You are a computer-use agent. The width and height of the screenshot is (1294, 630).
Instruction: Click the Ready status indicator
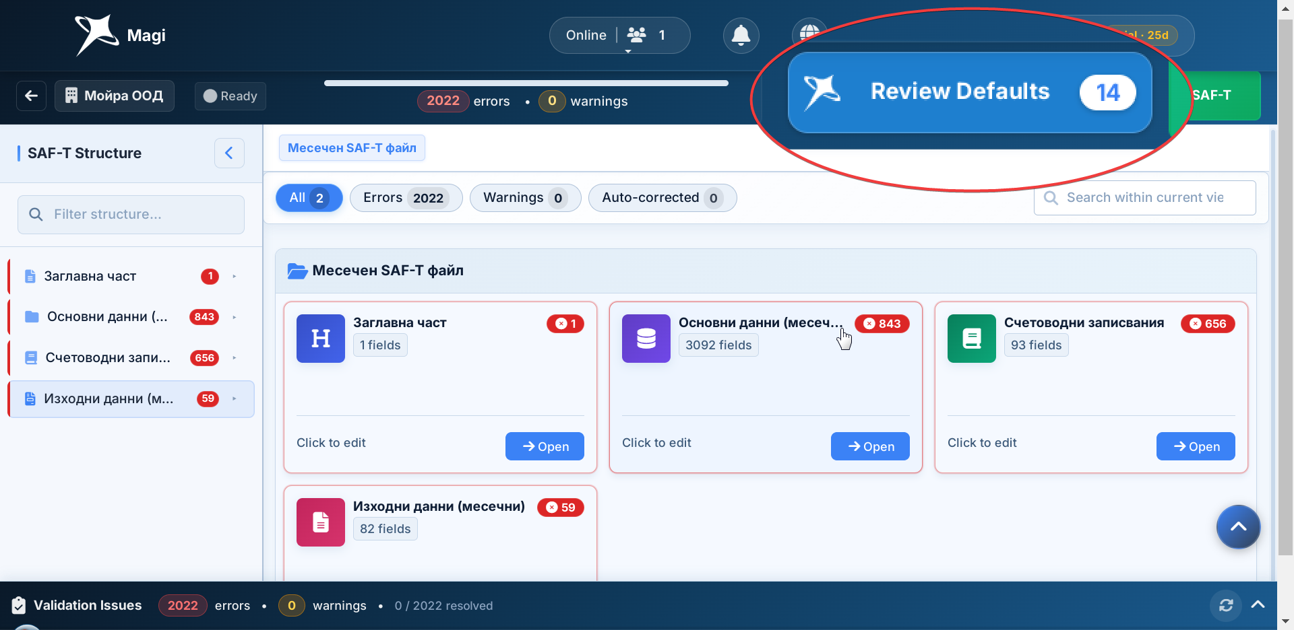pos(230,96)
